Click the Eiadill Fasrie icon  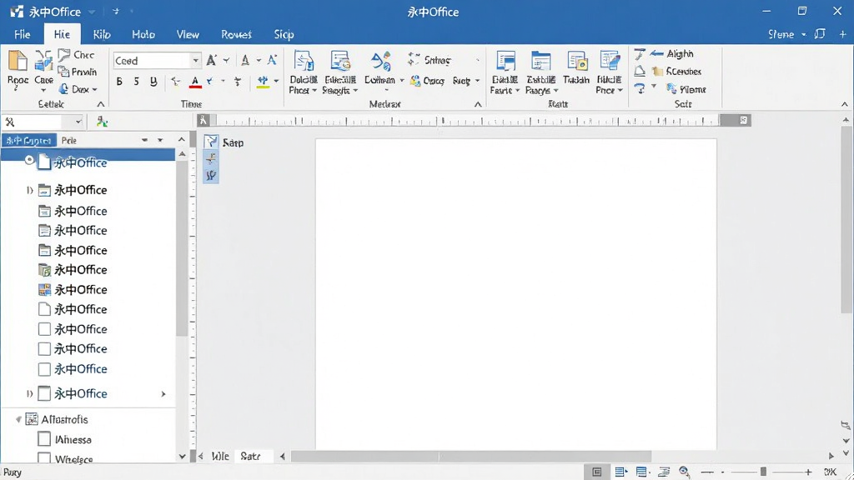coord(505,62)
